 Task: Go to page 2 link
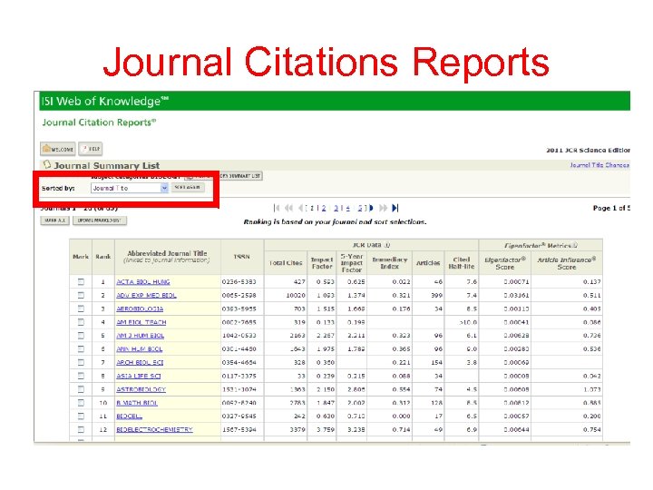pyautogui.click(x=324, y=208)
